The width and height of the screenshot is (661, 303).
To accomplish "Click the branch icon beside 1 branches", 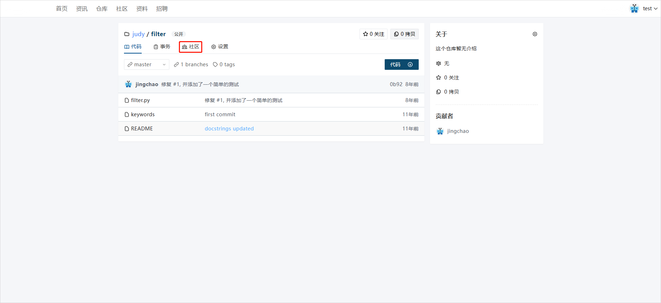I will [x=176, y=64].
